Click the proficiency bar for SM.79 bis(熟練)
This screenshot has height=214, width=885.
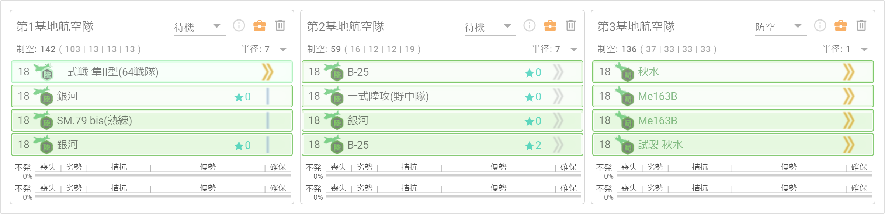click(268, 120)
